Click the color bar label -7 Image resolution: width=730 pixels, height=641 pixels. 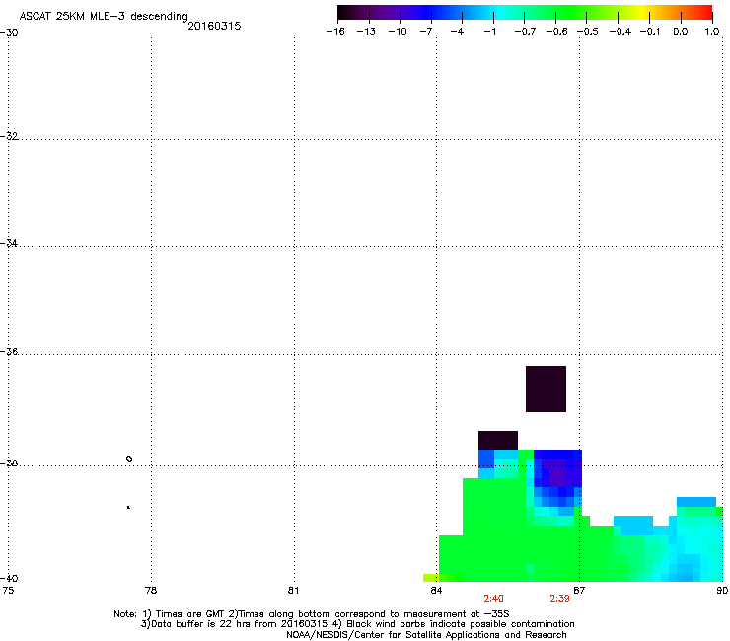(x=426, y=32)
